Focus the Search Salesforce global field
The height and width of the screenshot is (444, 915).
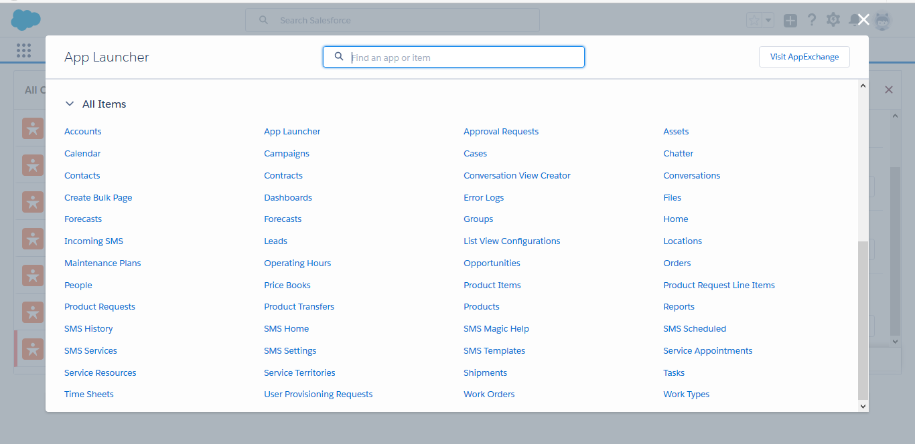393,20
